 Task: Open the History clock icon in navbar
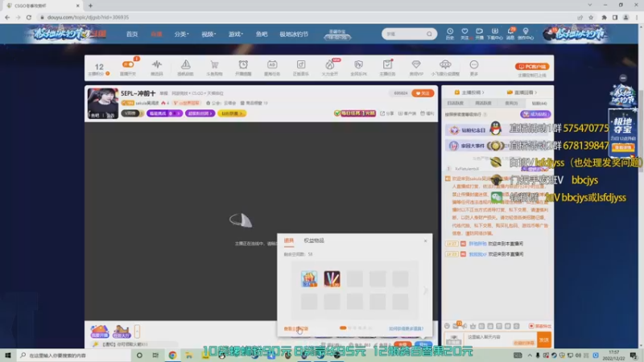(450, 34)
